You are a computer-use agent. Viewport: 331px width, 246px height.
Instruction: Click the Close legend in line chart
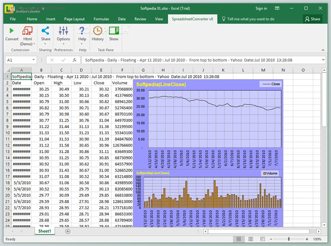pyautogui.click(x=271, y=84)
